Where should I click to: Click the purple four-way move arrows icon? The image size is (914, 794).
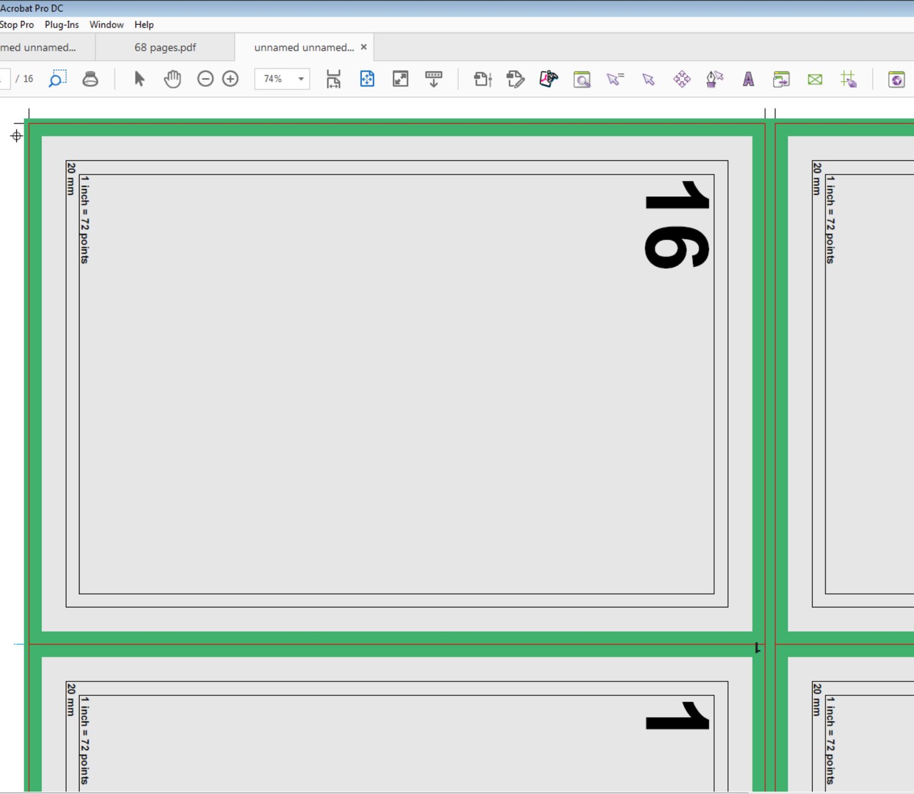pyautogui.click(x=682, y=79)
